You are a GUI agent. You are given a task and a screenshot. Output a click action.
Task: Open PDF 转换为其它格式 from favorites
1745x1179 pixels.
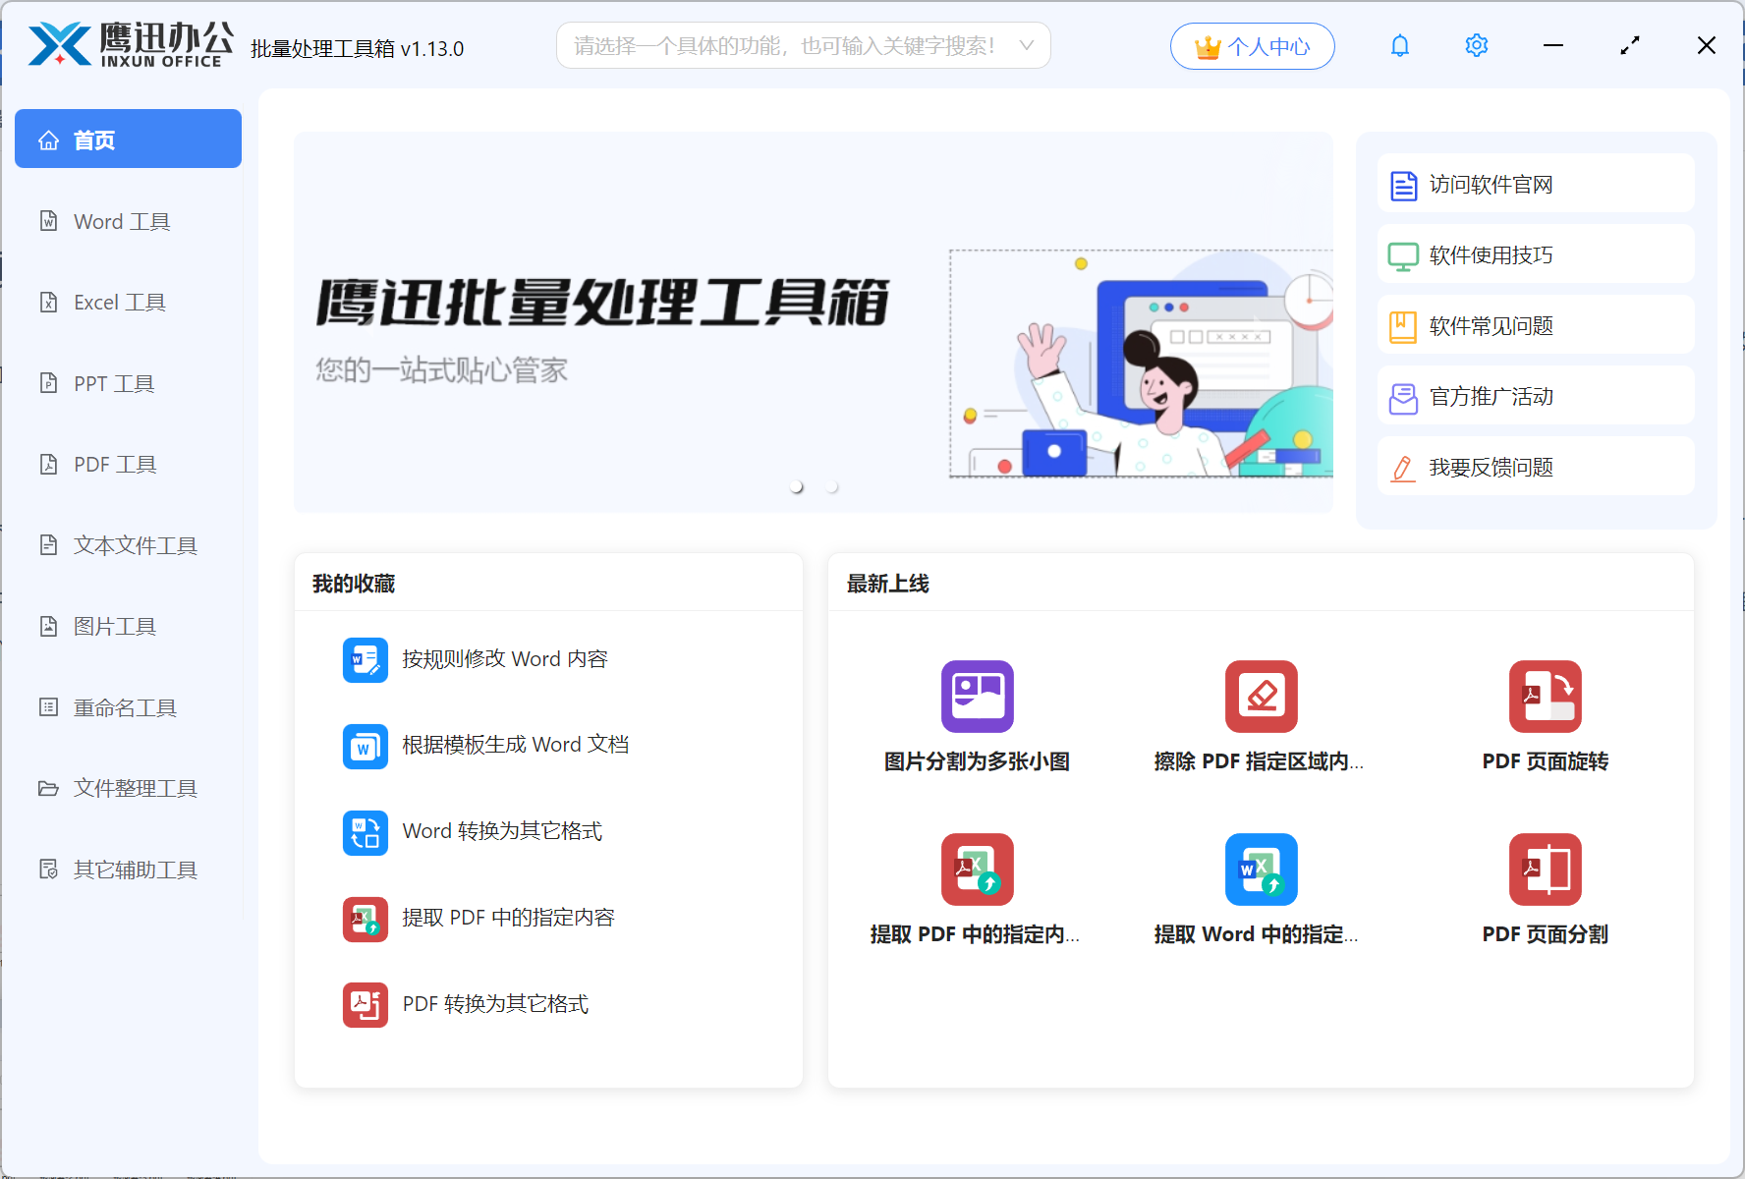click(495, 1003)
